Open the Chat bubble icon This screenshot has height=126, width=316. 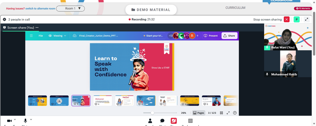pyautogui.click(x=162, y=121)
